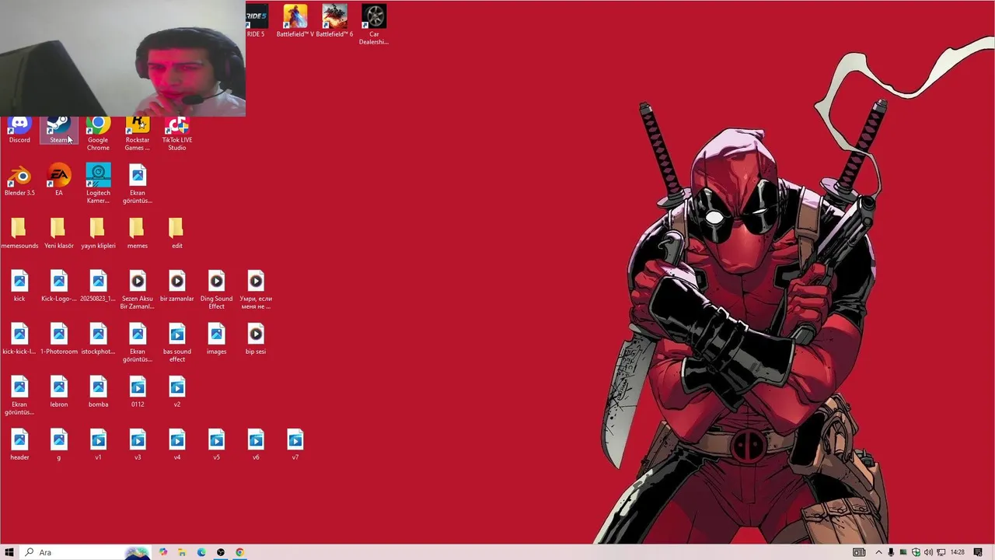Select the v7 video file
Viewport: 995px width, 560px height.
click(x=295, y=445)
